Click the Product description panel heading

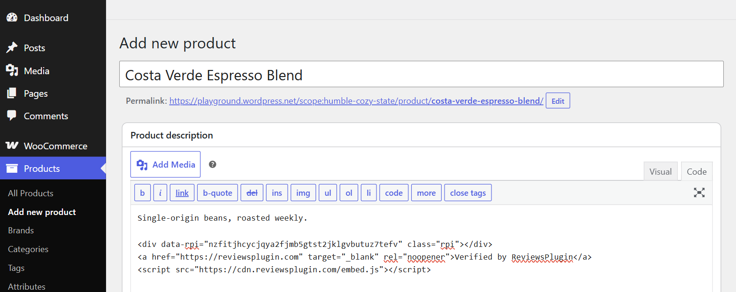pyautogui.click(x=172, y=135)
